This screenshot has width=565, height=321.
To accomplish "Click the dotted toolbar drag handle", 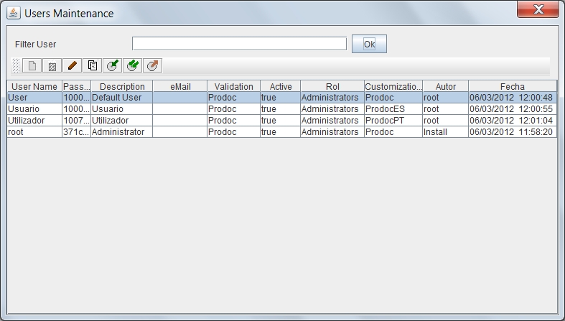I will [x=17, y=65].
